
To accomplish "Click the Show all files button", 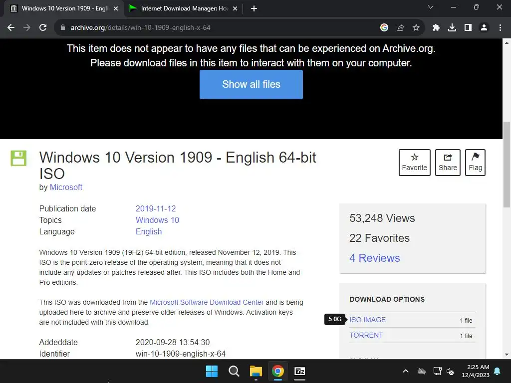I will pyautogui.click(x=251, y=84).
